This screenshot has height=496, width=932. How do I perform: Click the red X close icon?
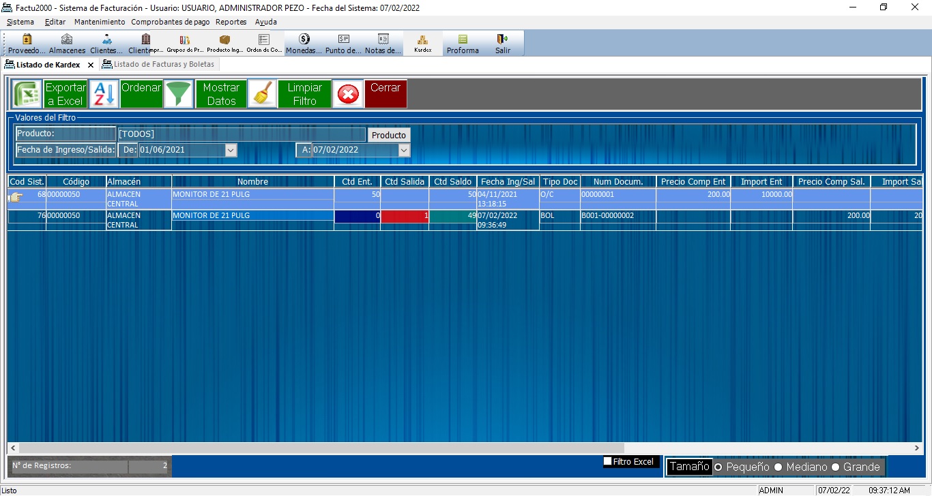coord(348,94)
